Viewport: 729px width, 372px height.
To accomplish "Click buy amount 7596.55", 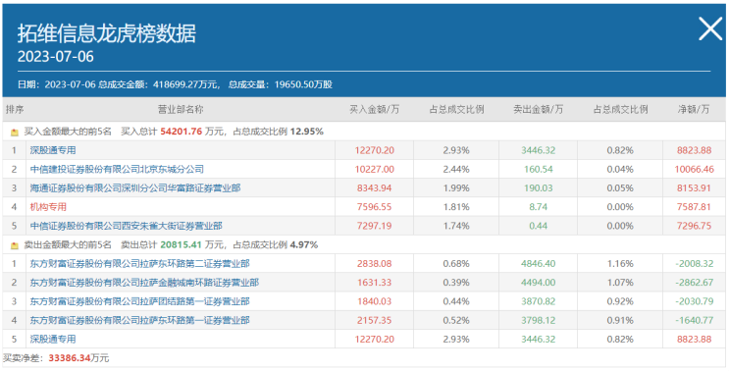I will click(x=374, y=207).
